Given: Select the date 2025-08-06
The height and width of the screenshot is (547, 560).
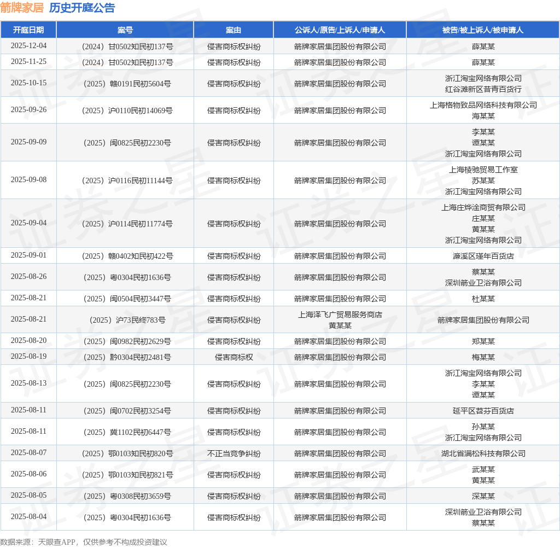Looking at the screenshot, I should pos(28,474).
